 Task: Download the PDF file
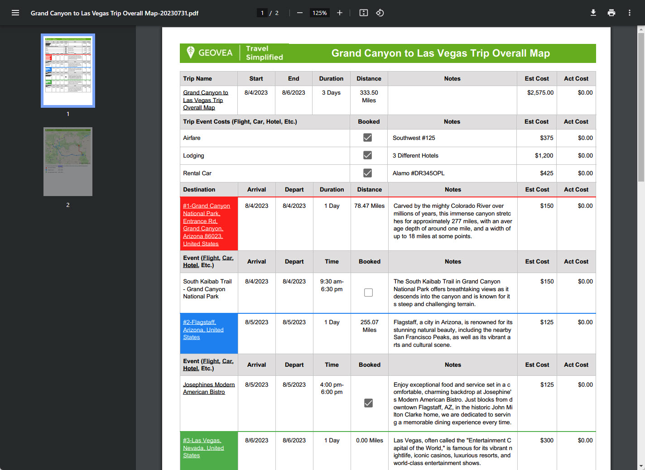coord(593,13)
